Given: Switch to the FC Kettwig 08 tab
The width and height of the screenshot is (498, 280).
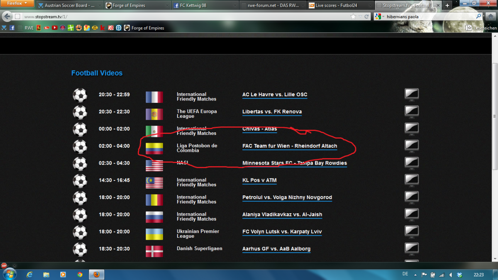Looking at the screenshot, I should [x=205, y=5].
